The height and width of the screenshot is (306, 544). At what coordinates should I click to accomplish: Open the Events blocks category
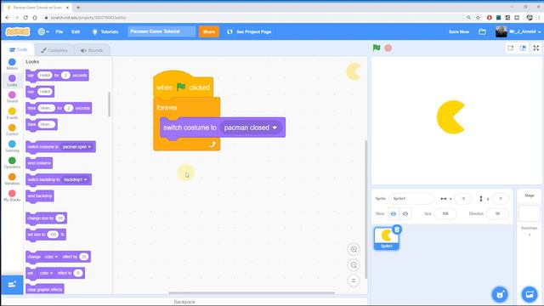12,113
